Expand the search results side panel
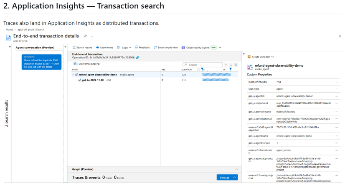Viewport: 345px width, 188px height. (10, 47)
